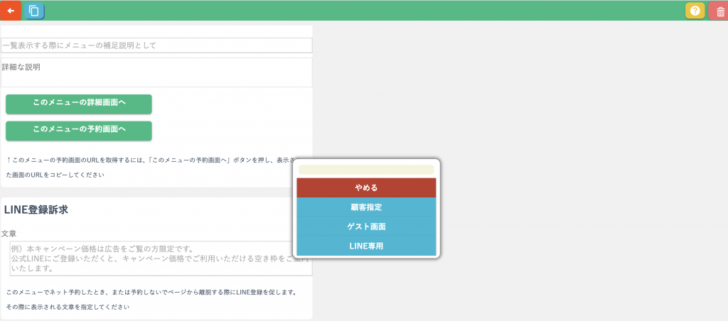Select 顧客指定 in the popup menu
Viewport: 728px width, 321px height.
click(366, 207)
